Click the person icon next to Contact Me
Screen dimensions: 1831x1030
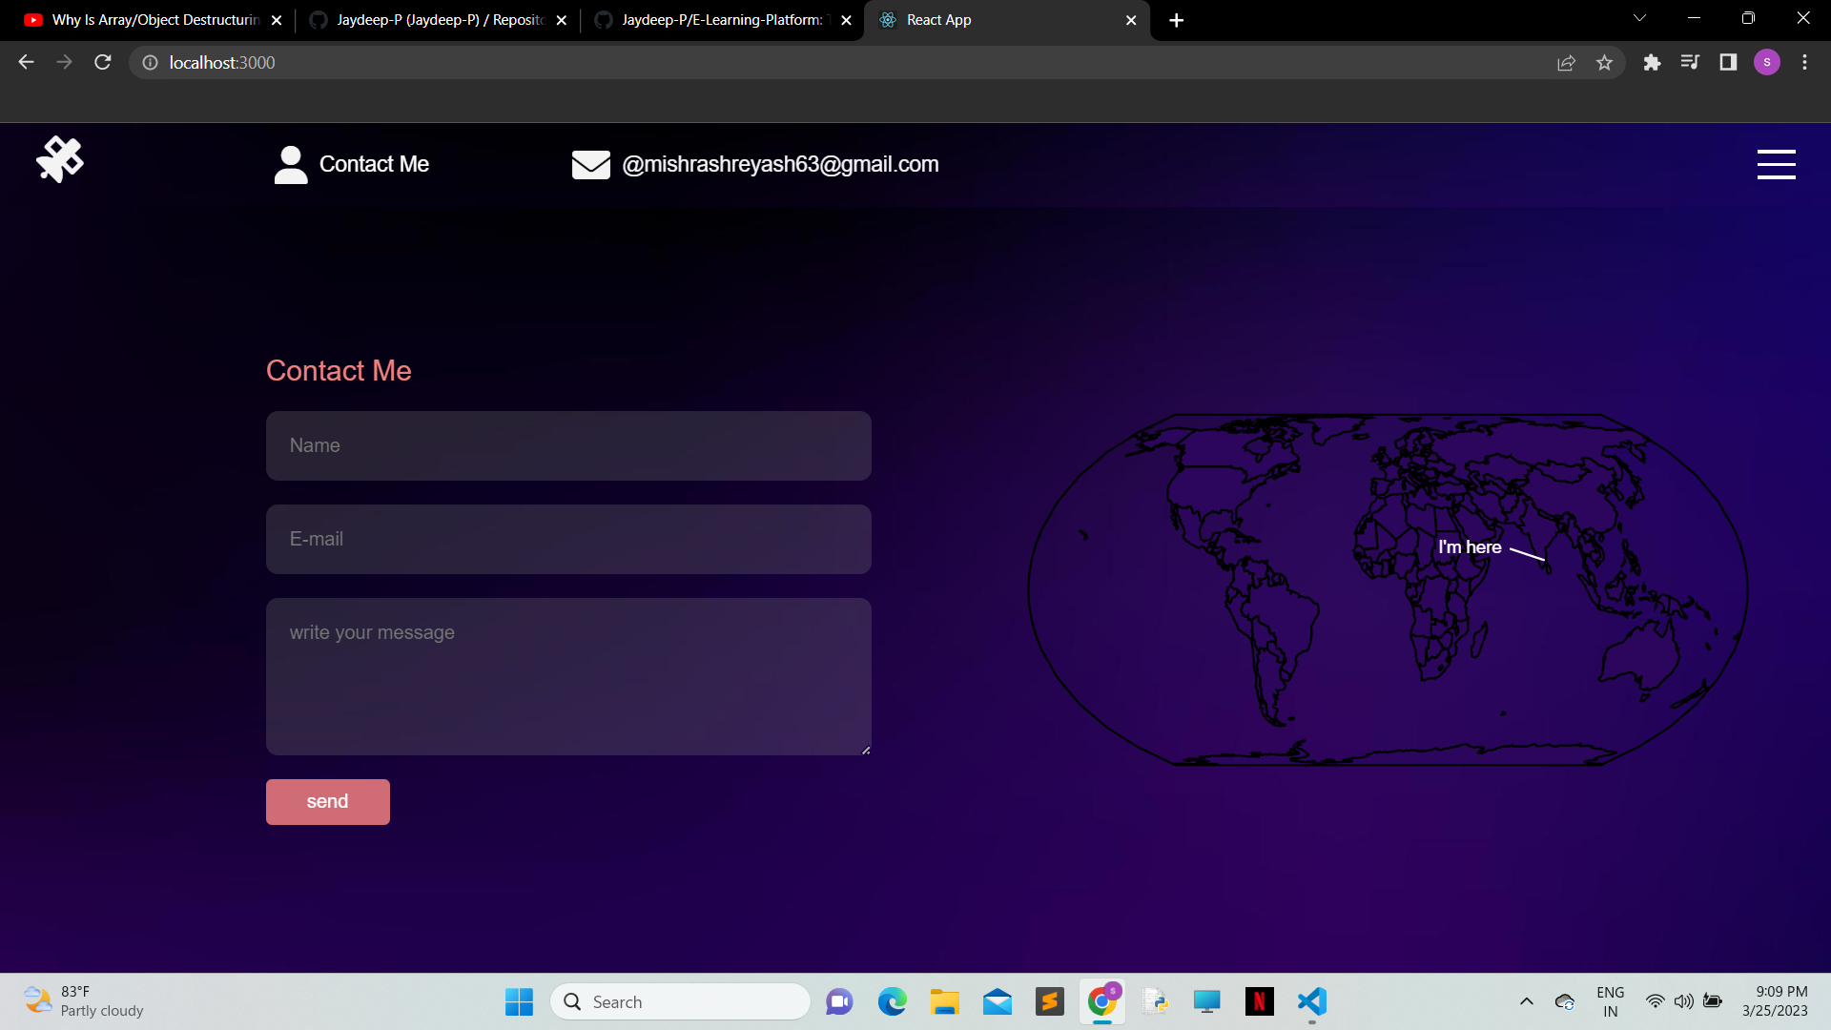click(x=290, y=163)
